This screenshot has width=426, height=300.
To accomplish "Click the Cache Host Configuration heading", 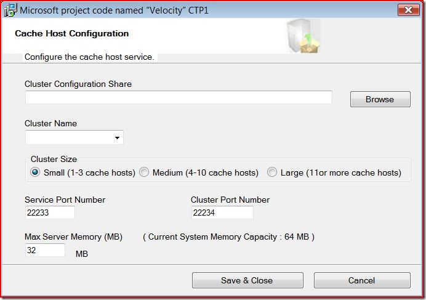I will tap(72, 33).
